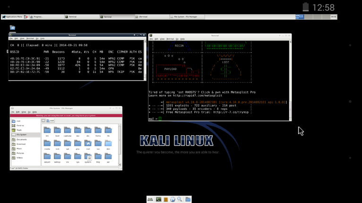Open the File menu in the airodump Terminal

pyautogui.click(x=11, y=39)
